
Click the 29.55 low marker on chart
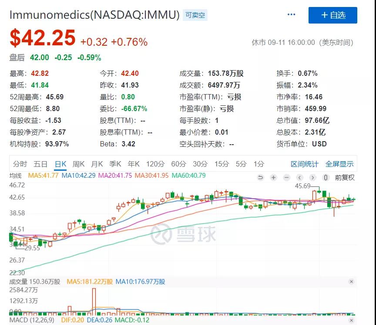tap(32, 248)
